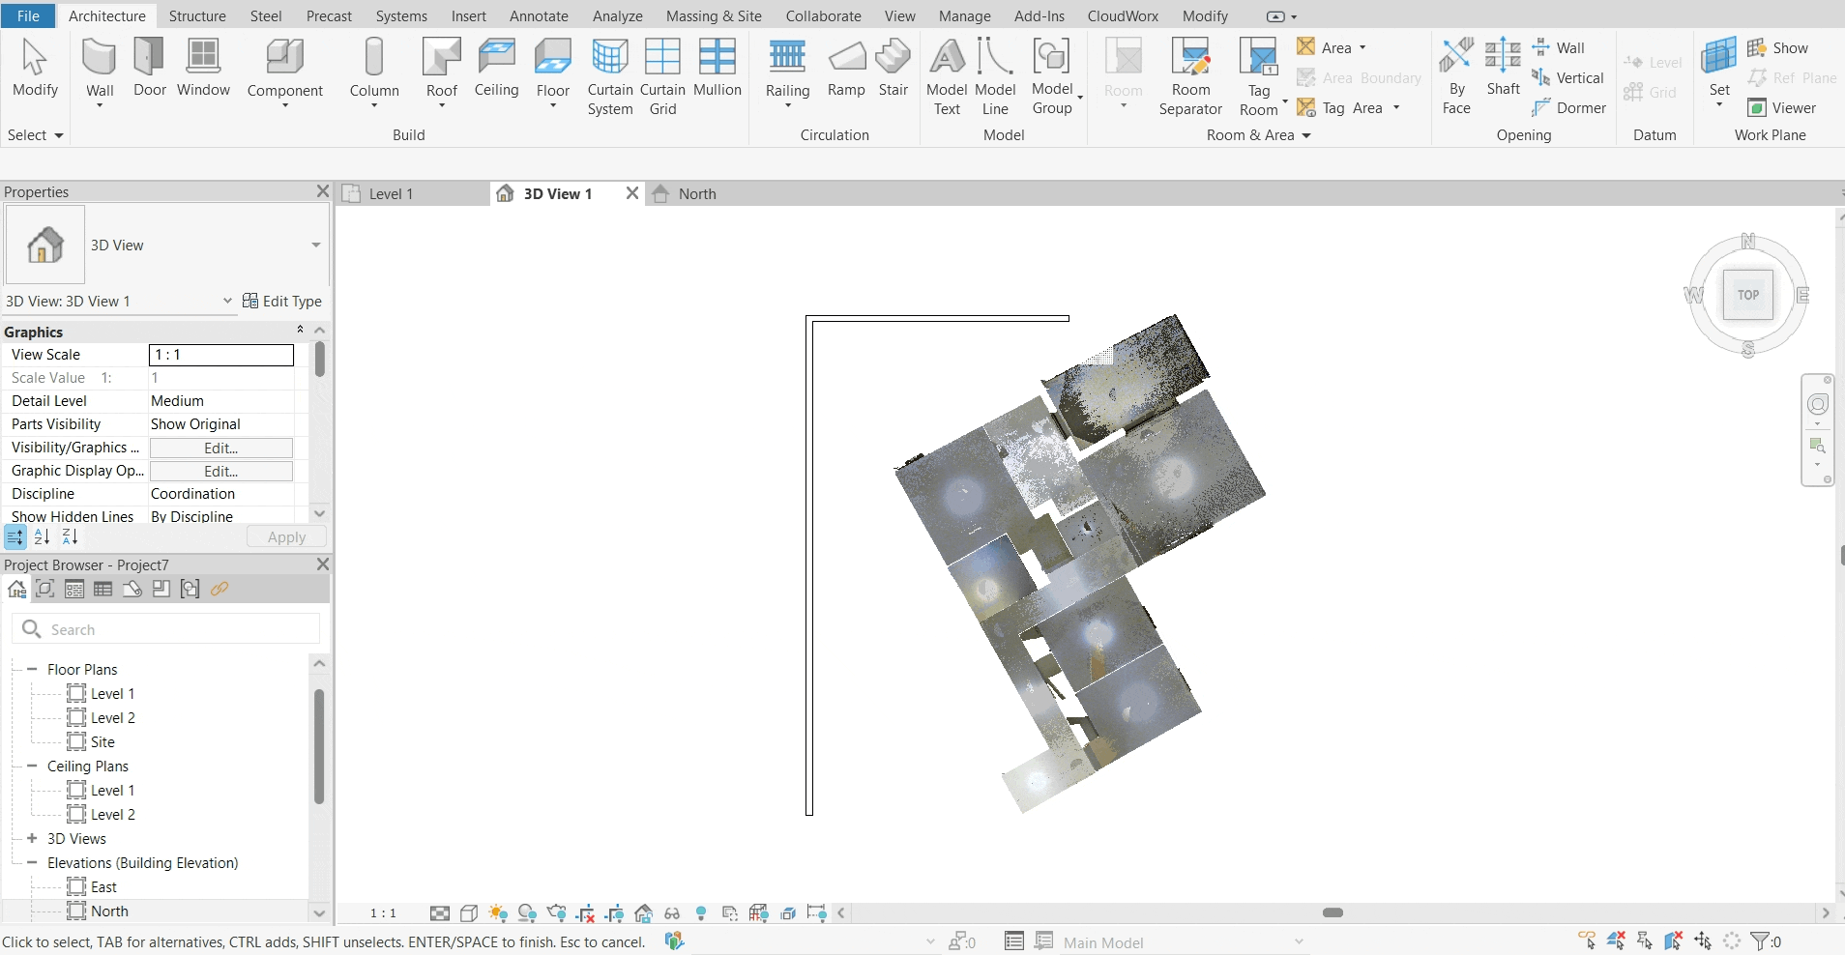Collapse the Floor Plans branch
The width and height of the screenshot is (1845, 955).
point(30,669)
